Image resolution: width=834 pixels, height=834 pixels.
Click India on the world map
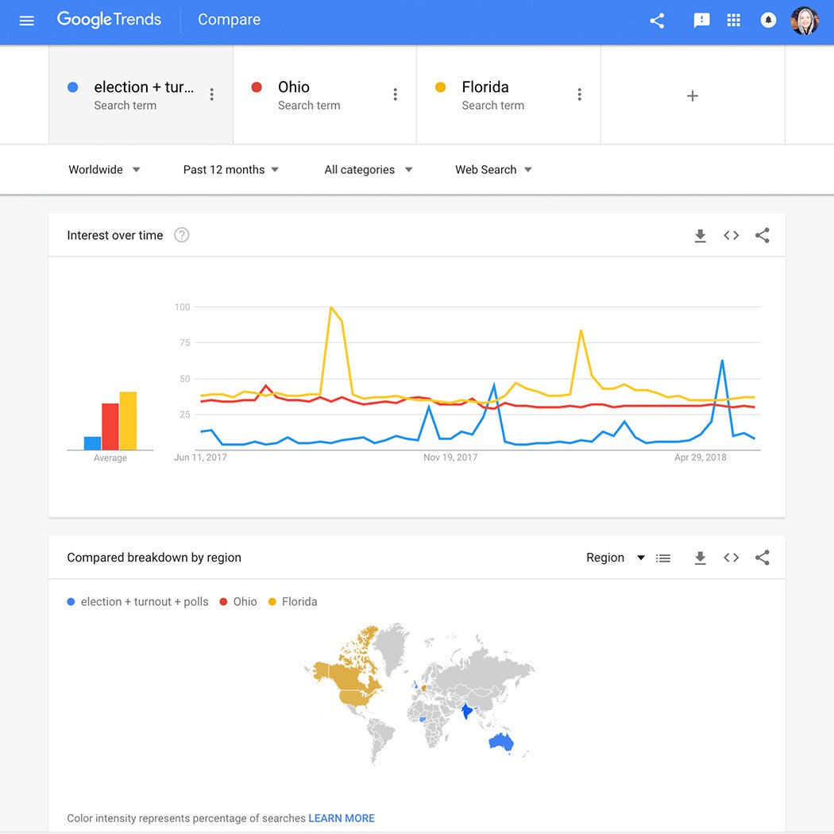click(x=467, y=710)
